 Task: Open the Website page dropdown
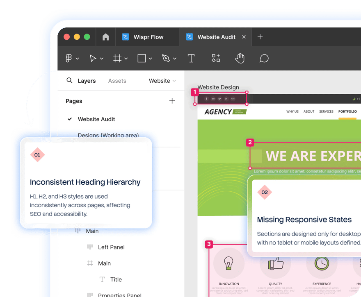pos(162,81)
